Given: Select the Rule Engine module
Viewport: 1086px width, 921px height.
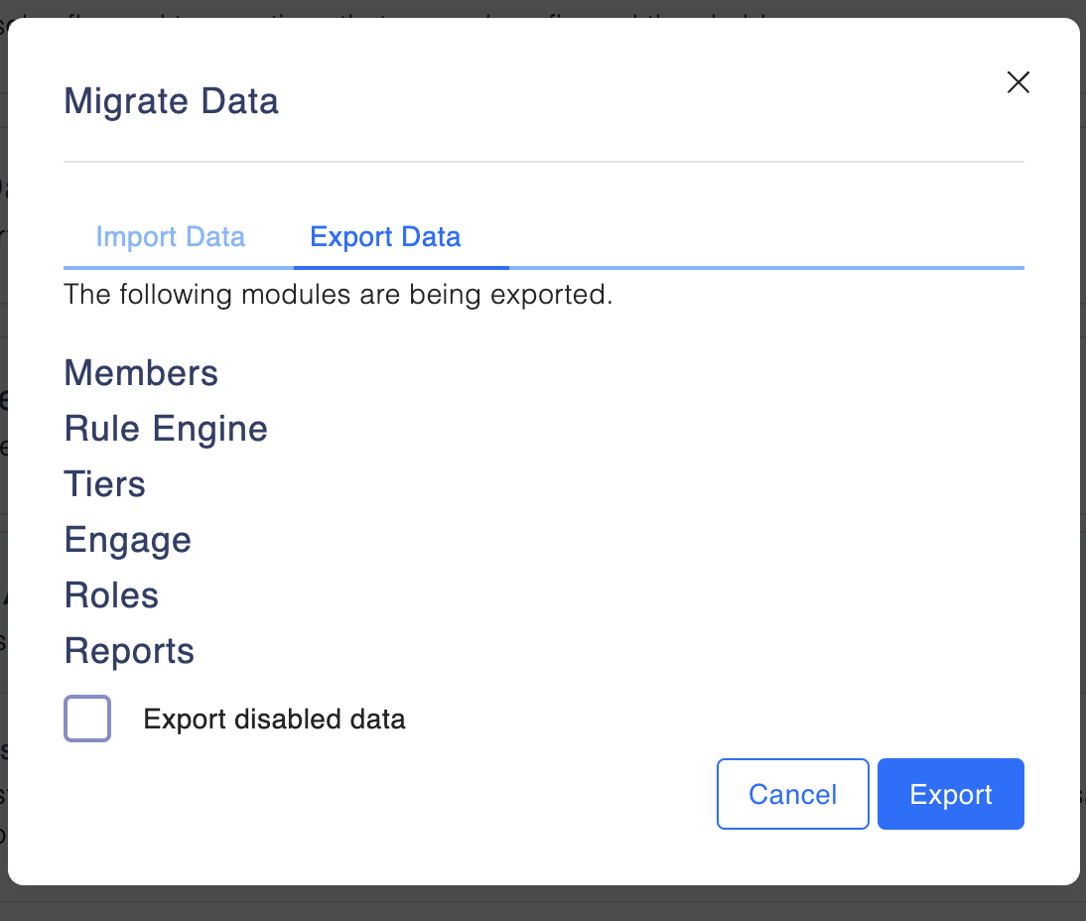Looking at the screenshot, I should [x=166, y=429].
